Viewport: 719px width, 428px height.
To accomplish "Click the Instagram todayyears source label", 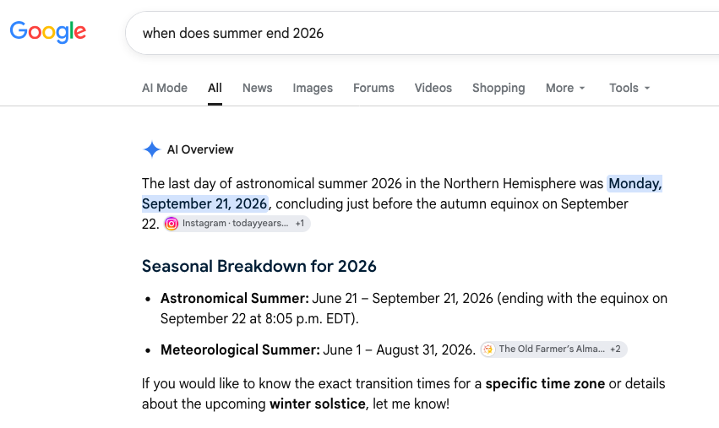I will tap(235, 224).
